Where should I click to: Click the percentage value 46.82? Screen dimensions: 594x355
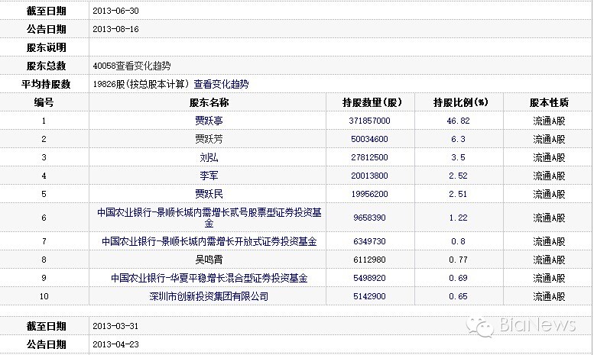coord(458,121)
